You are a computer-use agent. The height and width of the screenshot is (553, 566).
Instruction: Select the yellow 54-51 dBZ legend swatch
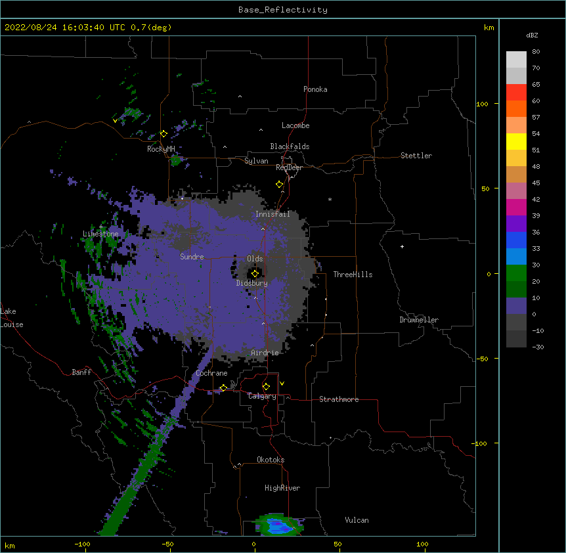[x=516, y=141]
